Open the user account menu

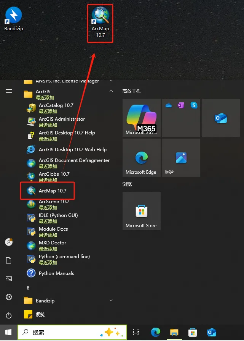9,242
